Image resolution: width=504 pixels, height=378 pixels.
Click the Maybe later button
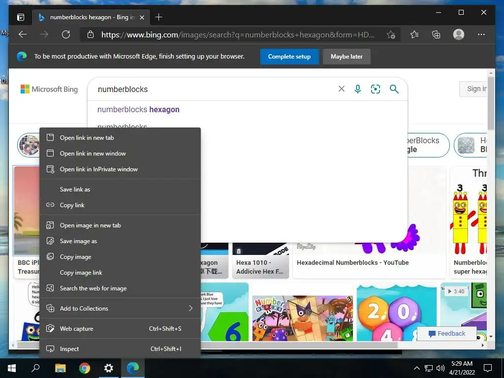pyautogui.click(x=346, y=57)
